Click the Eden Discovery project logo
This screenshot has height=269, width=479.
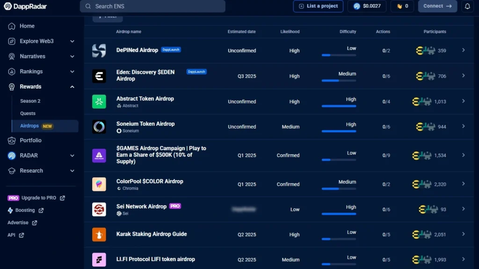(x=99, y=76)
